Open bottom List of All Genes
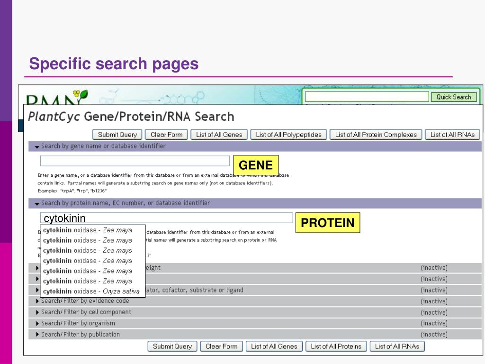The width and height of the screenshot is (485, 364). 274,346
